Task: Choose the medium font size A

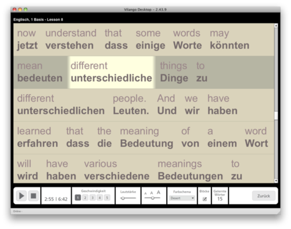Action: [x=151, y=193]
